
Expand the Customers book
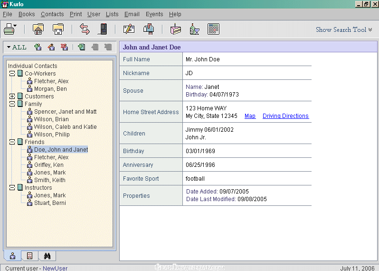coord(12,97)
